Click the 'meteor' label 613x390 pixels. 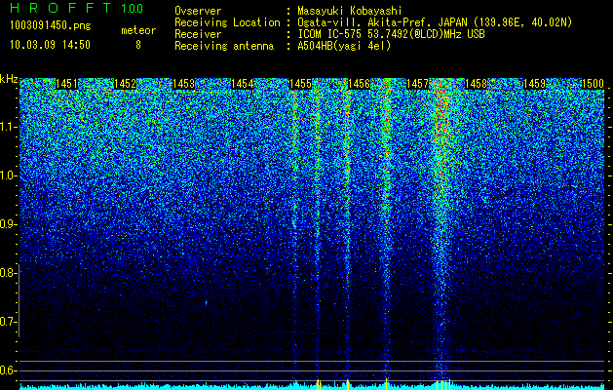click(x=138, y=30)
